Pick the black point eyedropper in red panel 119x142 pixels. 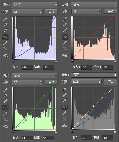(x=65, y=19)
